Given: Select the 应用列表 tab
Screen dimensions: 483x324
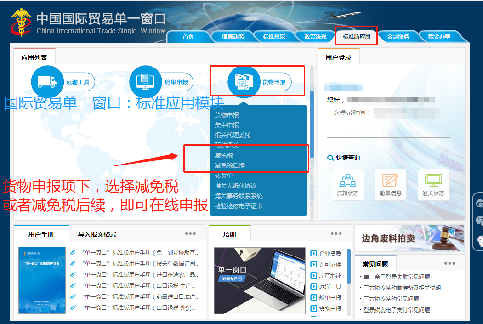Looking at the screenshot, I should pos(34,57).
